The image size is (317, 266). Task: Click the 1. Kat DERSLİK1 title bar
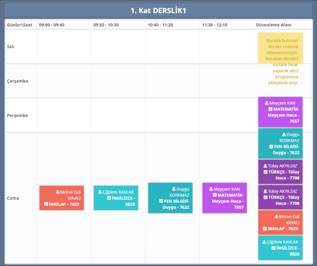pyautogui.click(x=158, y=11)
